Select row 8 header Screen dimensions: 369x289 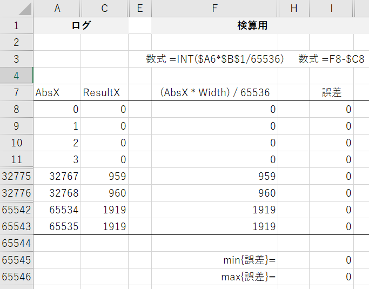(x=16, y=110)
